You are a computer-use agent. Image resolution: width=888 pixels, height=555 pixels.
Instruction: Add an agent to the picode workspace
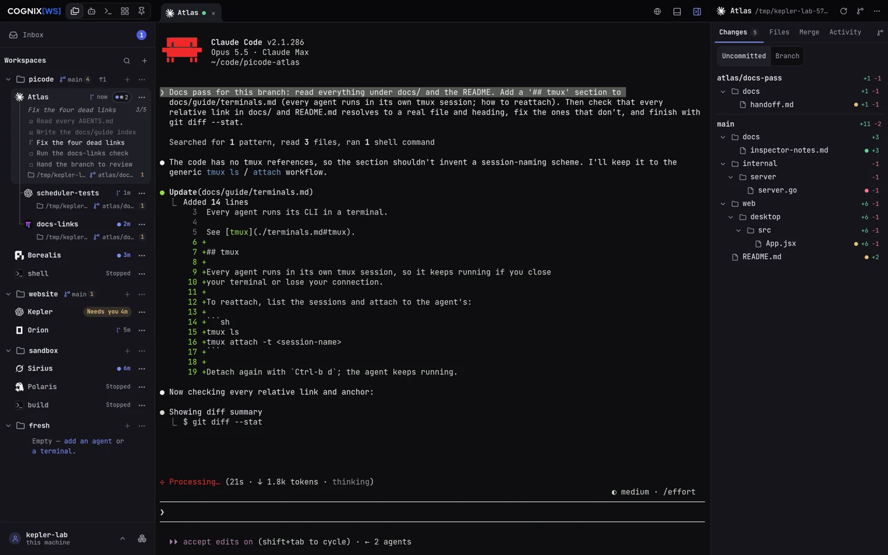coord(127,80)
